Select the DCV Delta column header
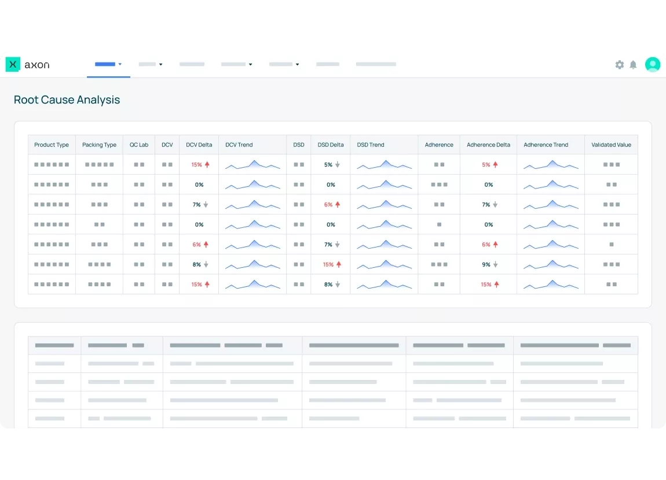 (199, 145)
